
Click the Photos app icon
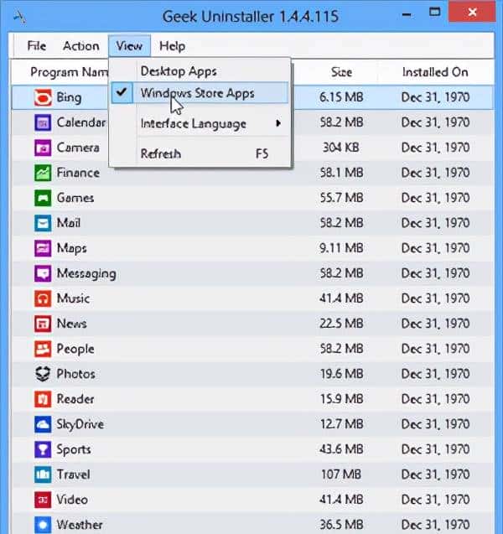[43, 374]
